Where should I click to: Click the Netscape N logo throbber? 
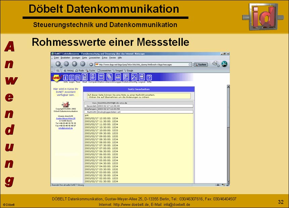[x=224, y=64]
